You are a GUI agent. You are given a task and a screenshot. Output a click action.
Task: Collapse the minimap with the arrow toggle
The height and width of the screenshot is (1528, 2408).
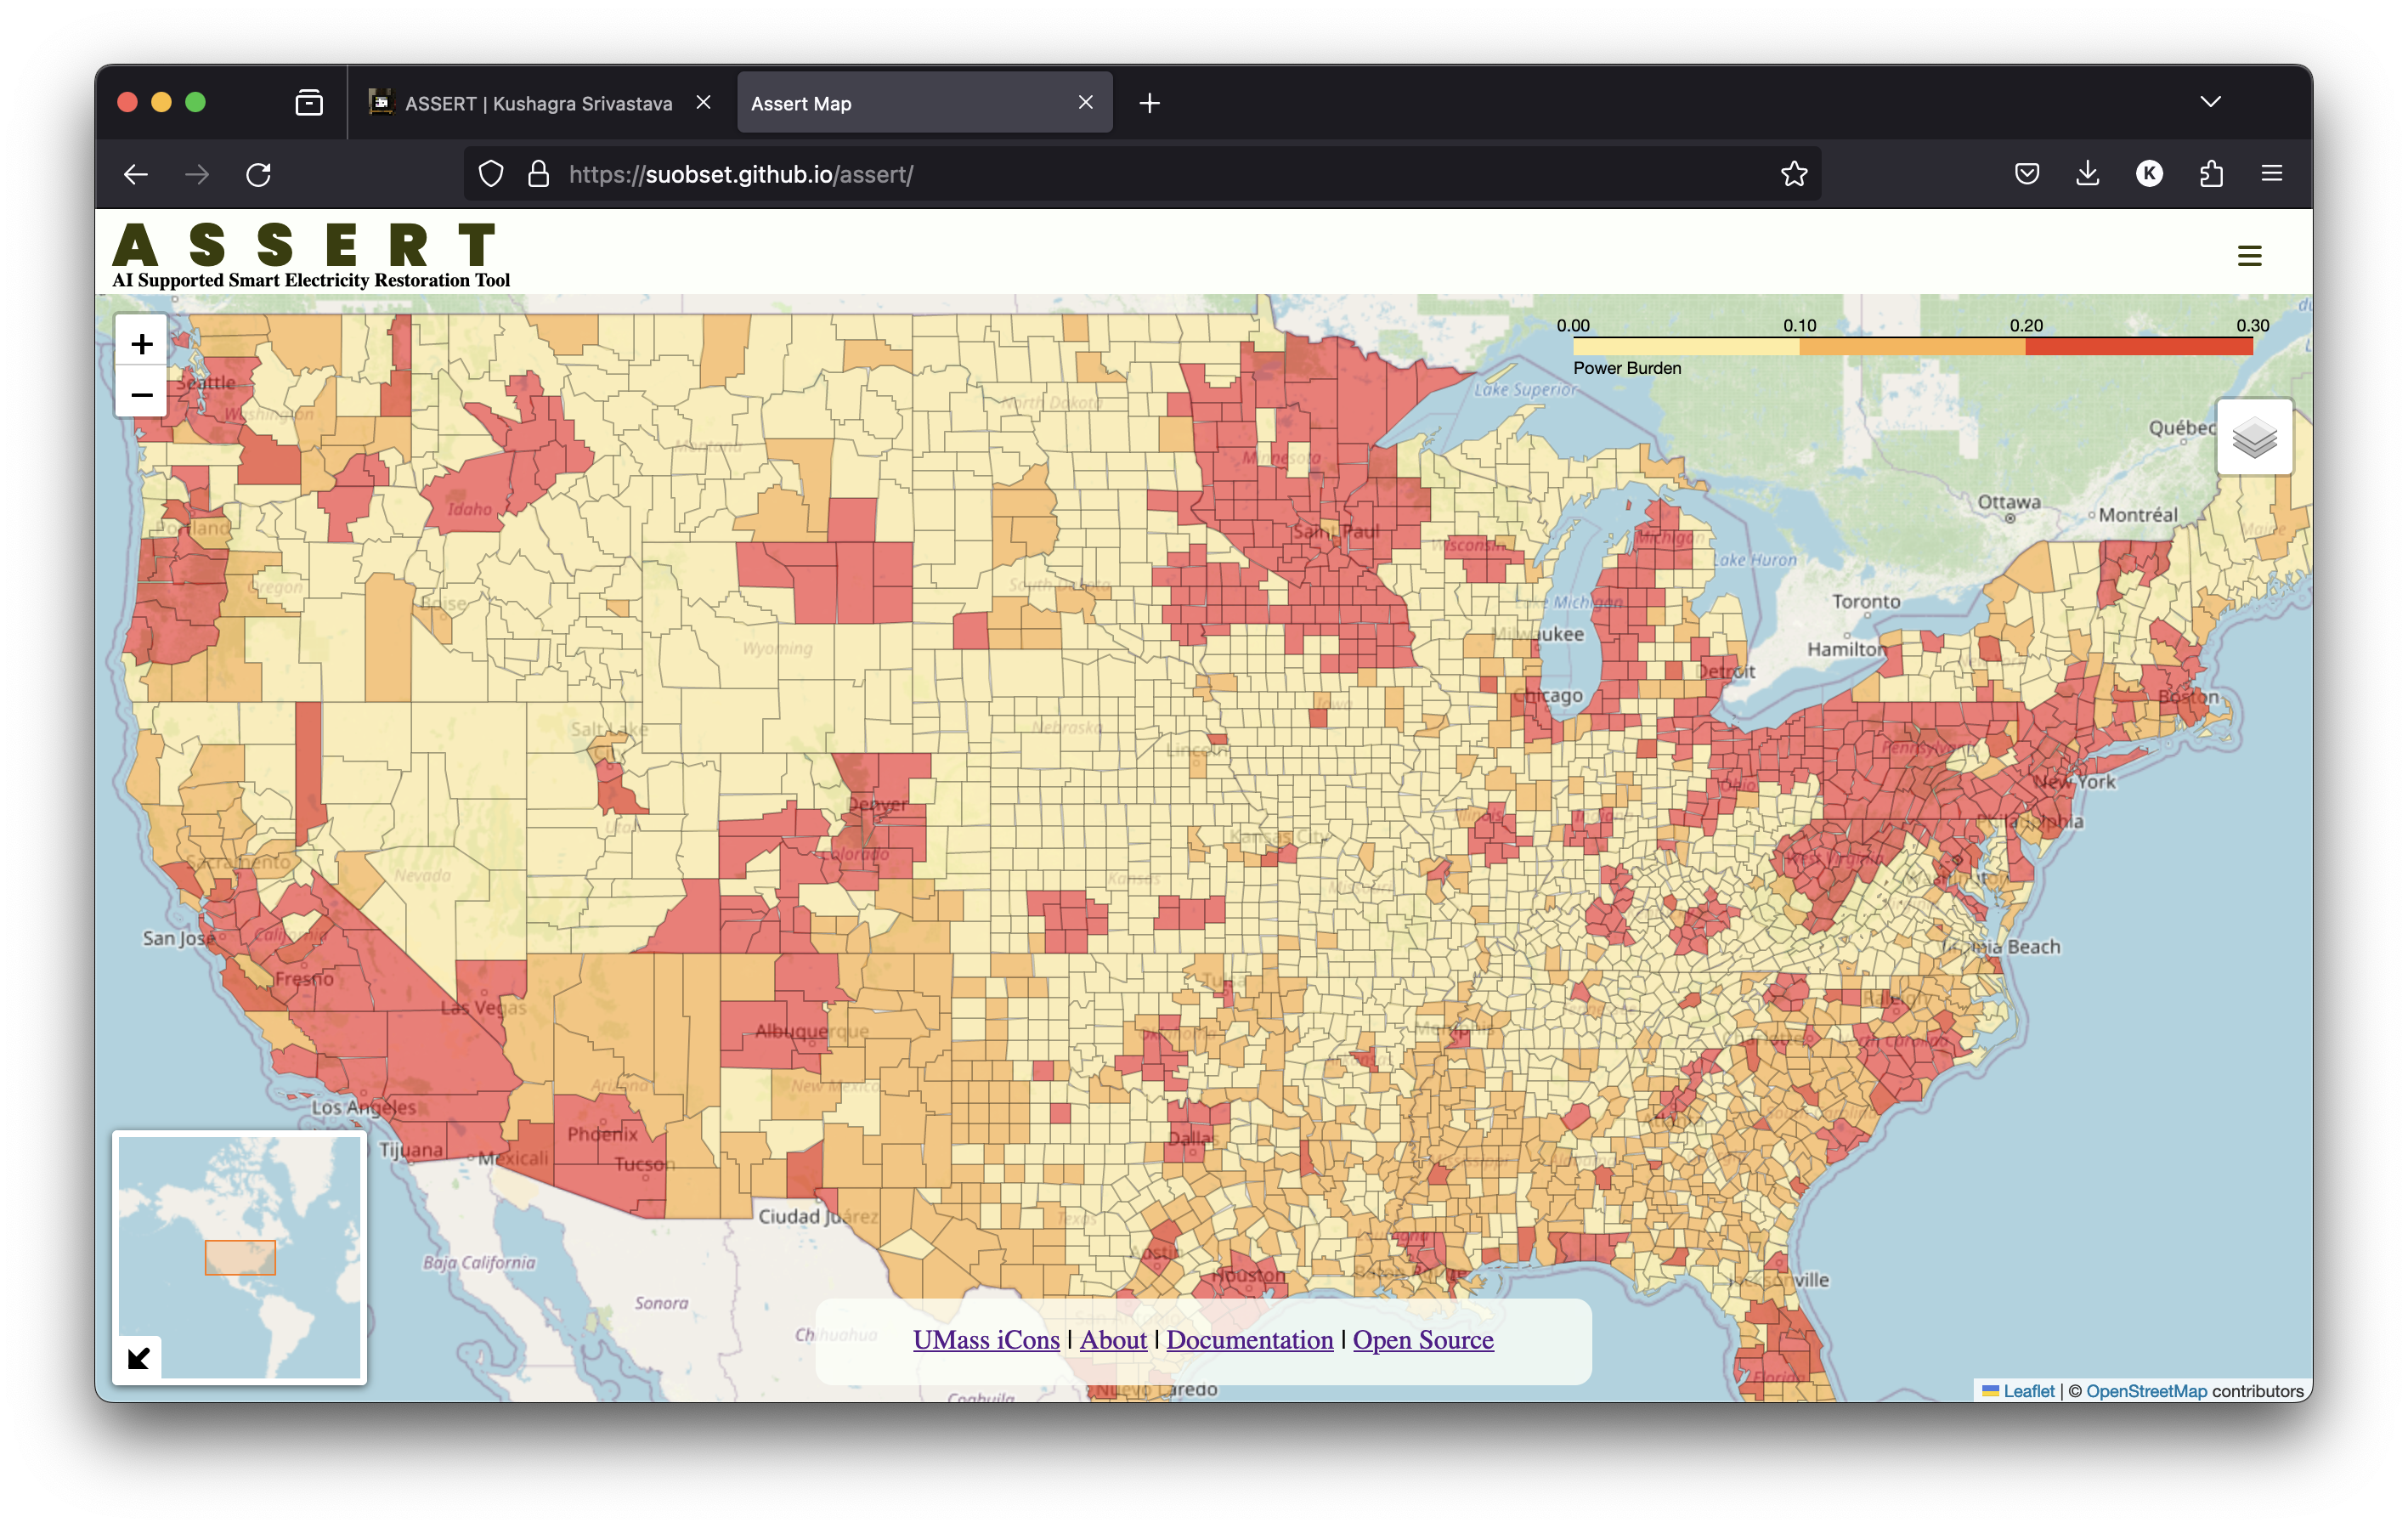click(138, 1357)
